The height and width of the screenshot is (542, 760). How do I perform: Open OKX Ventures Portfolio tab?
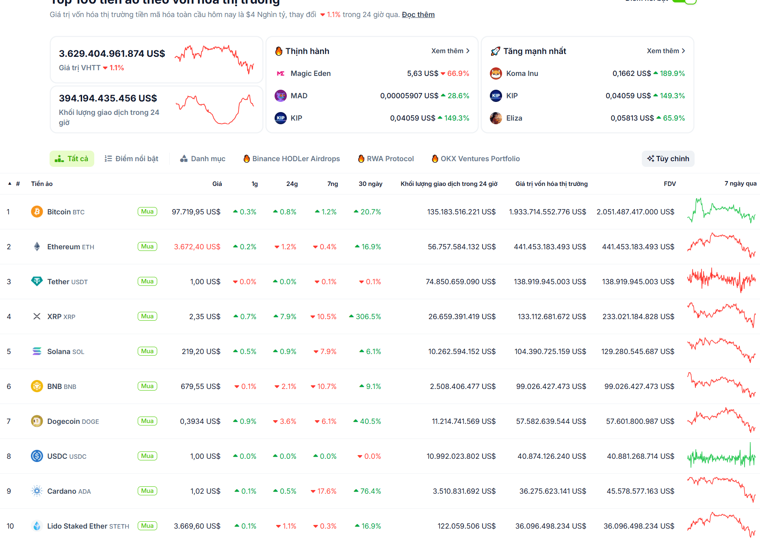click(x=476, y=159)
